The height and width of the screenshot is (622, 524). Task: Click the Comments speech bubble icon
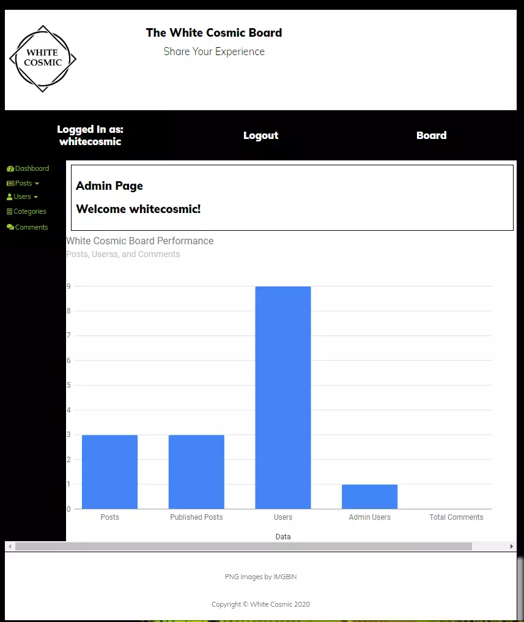pyautogui.click(x=10, y=228)
